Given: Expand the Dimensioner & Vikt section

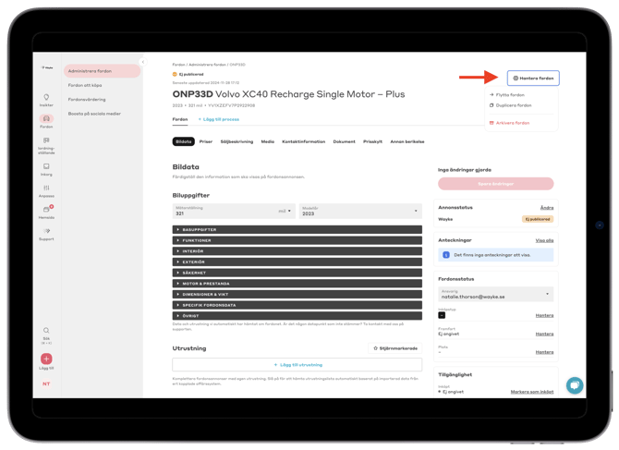Looking at the screenshot, I should coord(297,294).
